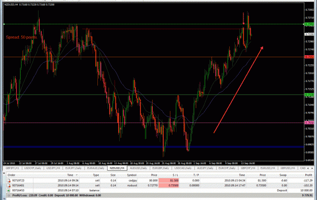This screenshot has width=317, height=200.
Task: Sort by the open Time column header
Action: click(x=70, y=175)
